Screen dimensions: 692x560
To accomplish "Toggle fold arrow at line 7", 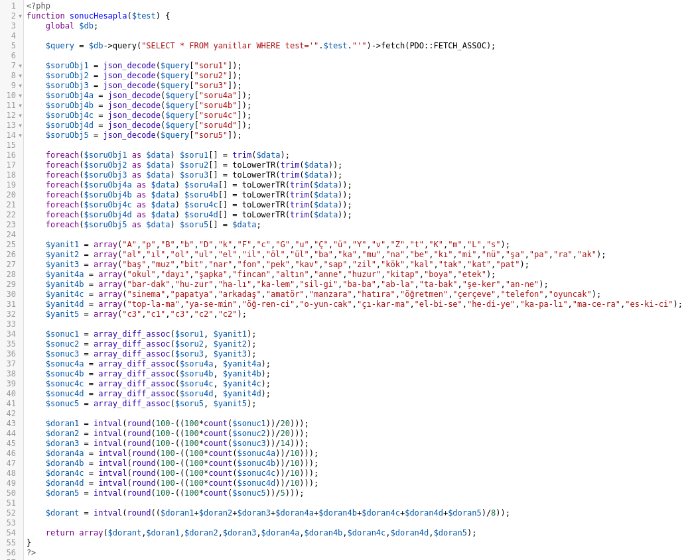I will coord(21,66).
